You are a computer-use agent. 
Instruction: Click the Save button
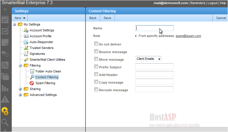pos(107,18)
